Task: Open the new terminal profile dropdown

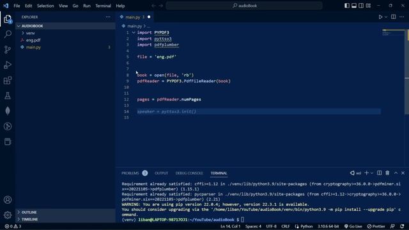Action: click(372, 173)
